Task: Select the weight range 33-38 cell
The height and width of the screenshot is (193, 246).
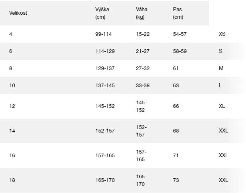Action: tap(143, 86)
